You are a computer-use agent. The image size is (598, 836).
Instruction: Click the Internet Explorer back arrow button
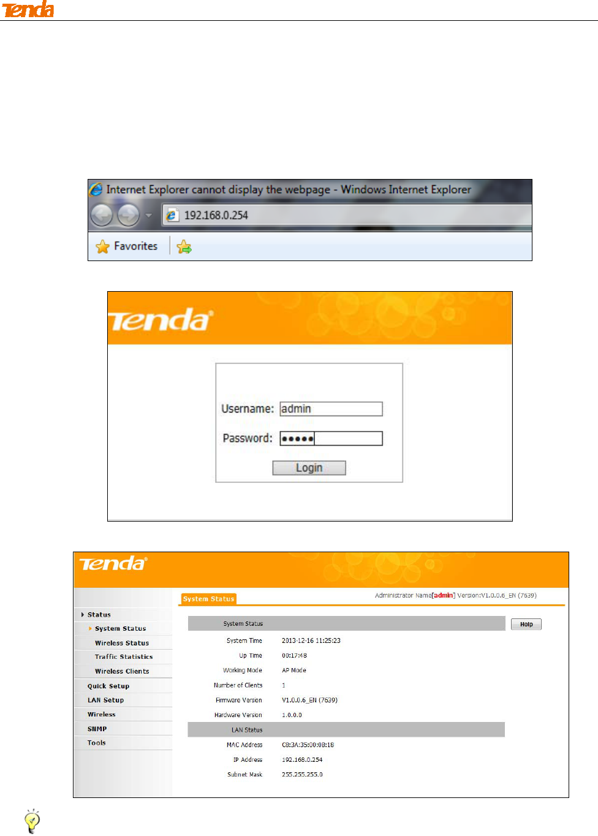tap(102, 215)
